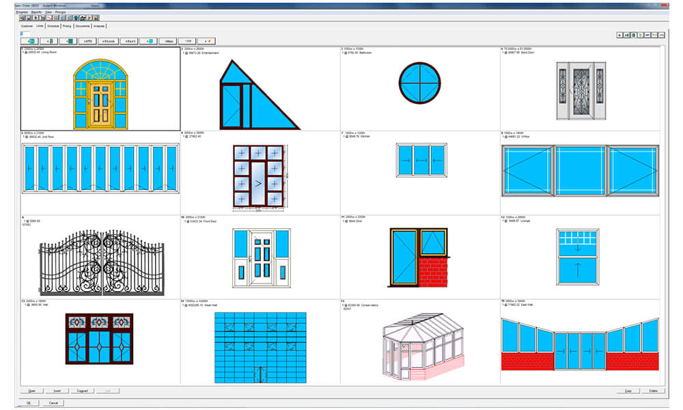
Task: Click the cyan color swatch button near +Max
Action: pos(149,40)
